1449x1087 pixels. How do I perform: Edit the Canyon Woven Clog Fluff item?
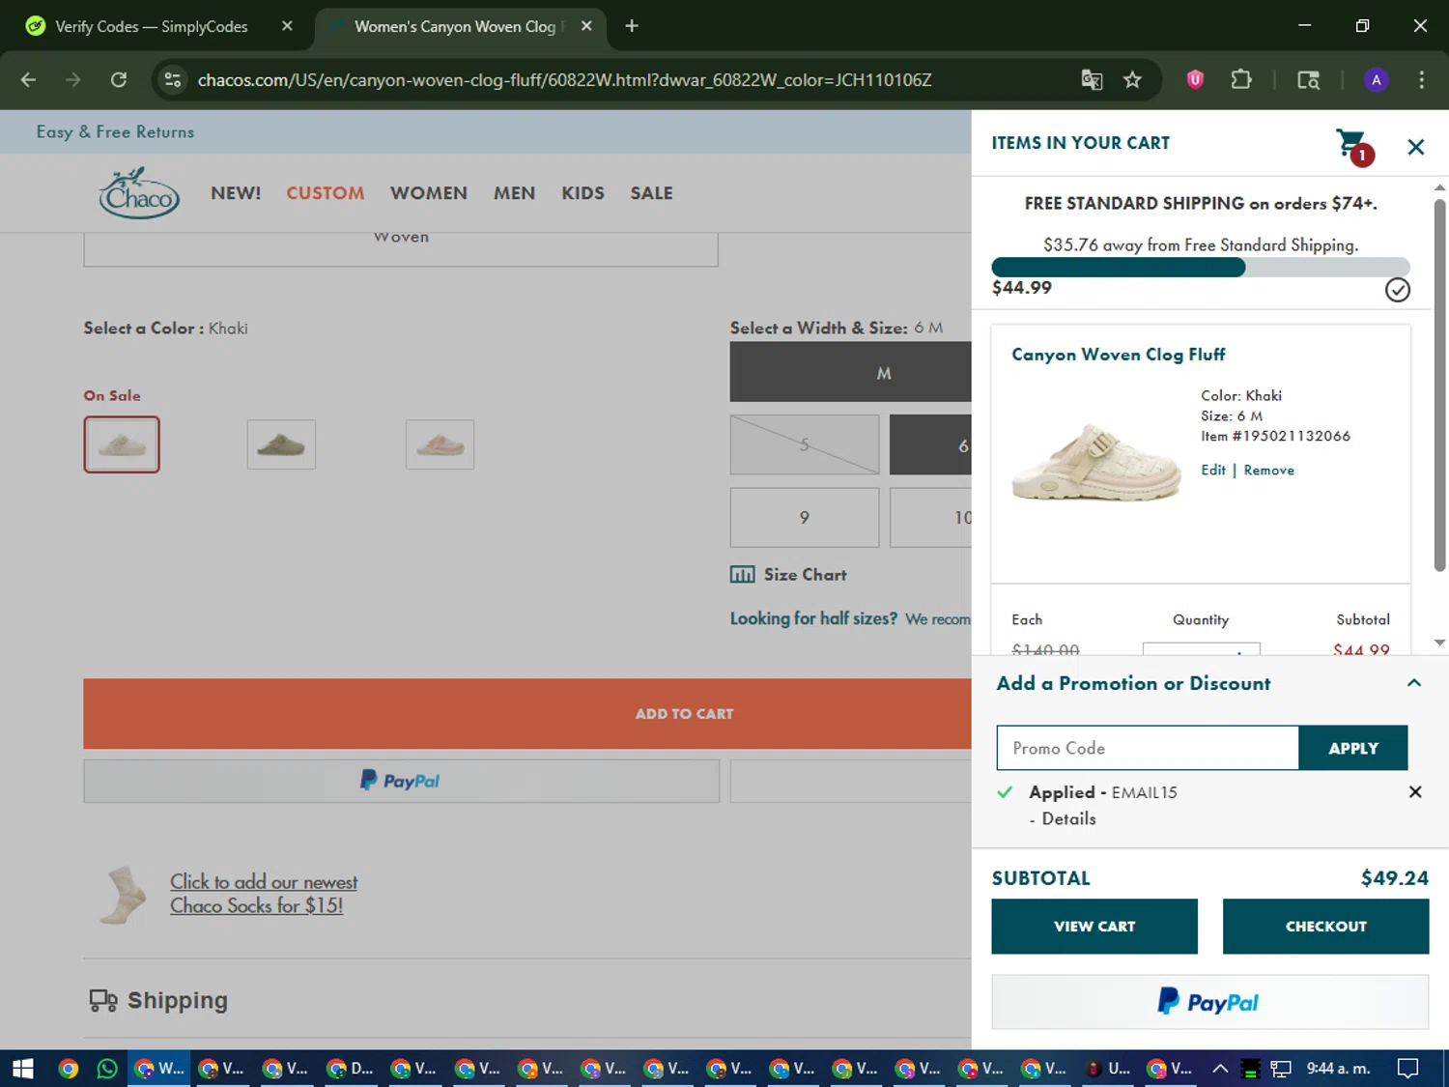1212,471
